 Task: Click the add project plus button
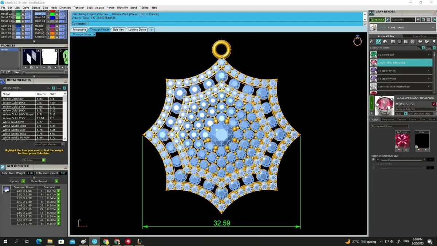click(3, 72)
